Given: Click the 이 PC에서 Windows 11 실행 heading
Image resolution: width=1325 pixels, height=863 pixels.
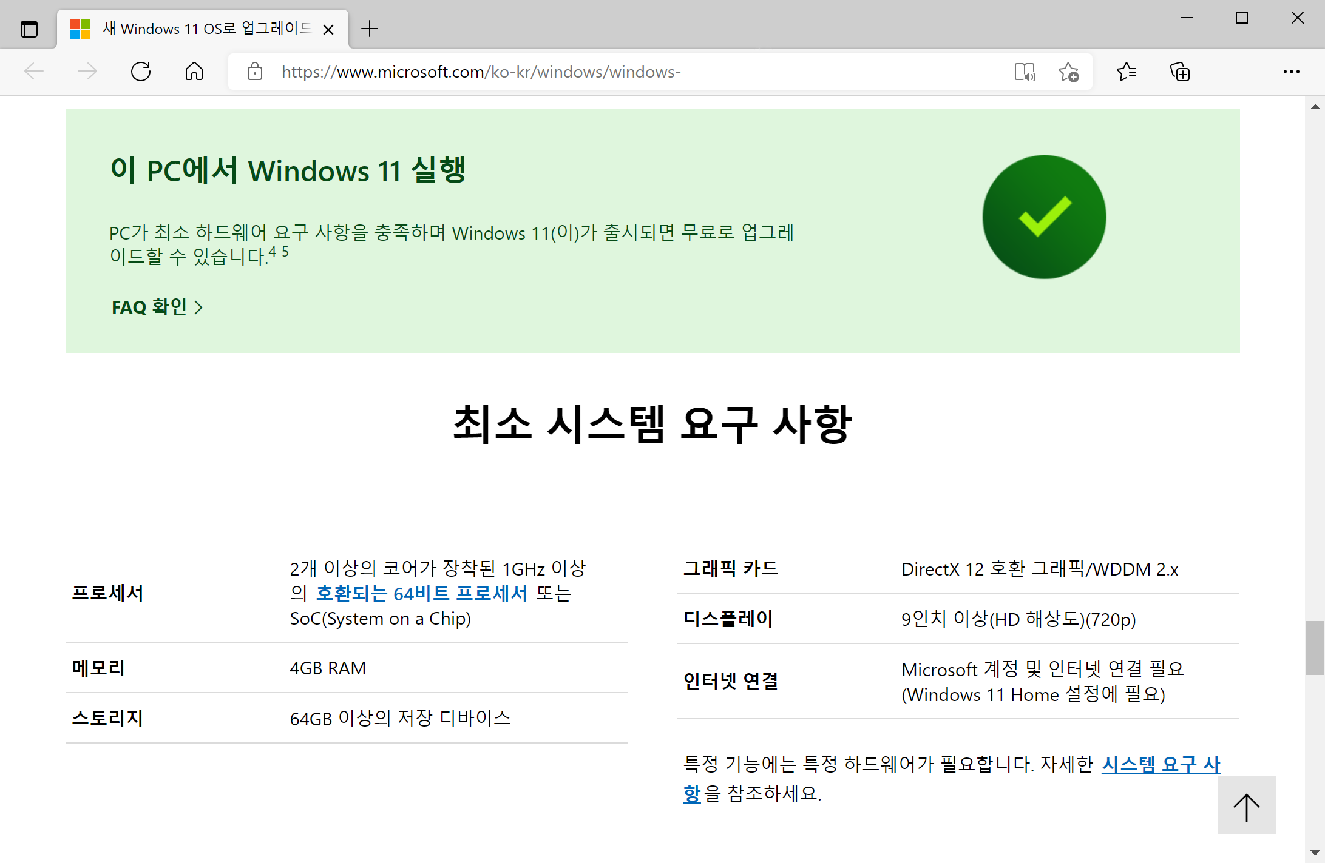Looking at the screenshot, I should (x=288, y=170).
